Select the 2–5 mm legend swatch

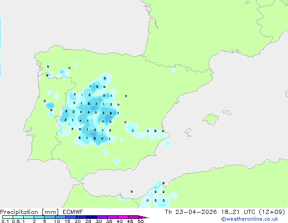(x=39, y=217)
